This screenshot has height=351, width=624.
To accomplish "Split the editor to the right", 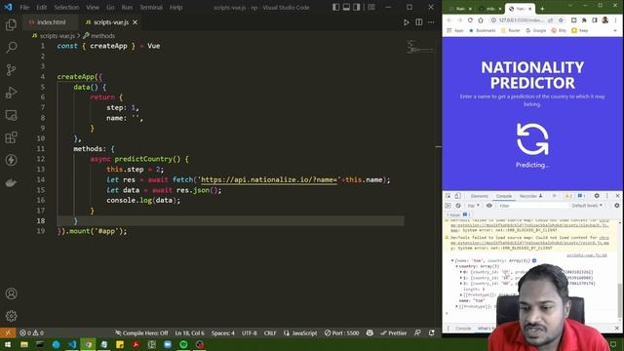I will click(x=419, y=22).
